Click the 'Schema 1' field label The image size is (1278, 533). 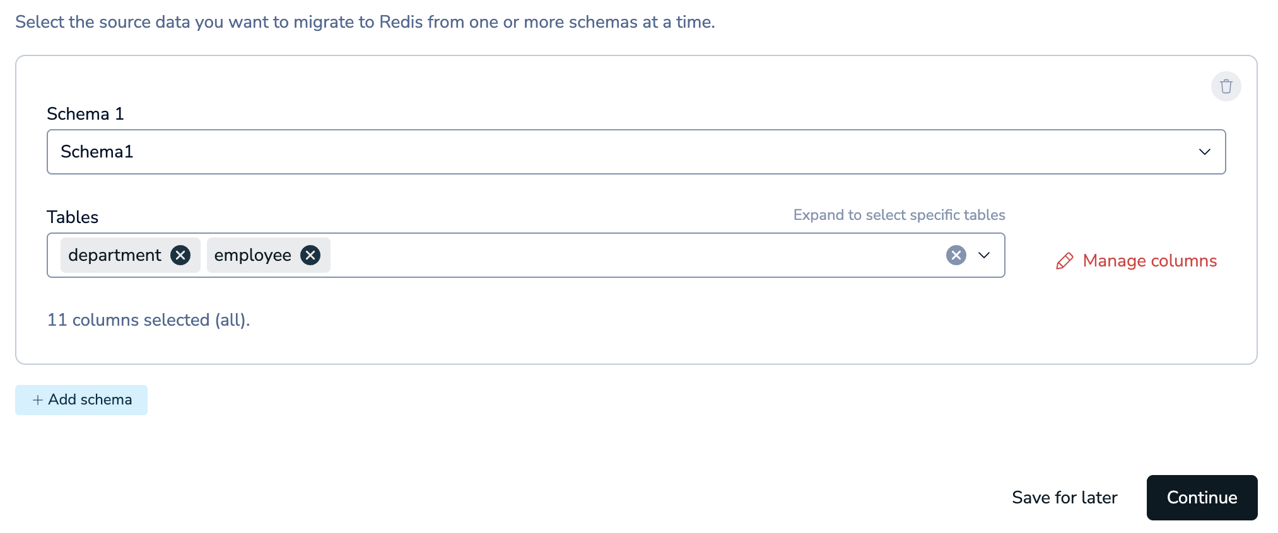pyautogui.click(x=85, y=114)
